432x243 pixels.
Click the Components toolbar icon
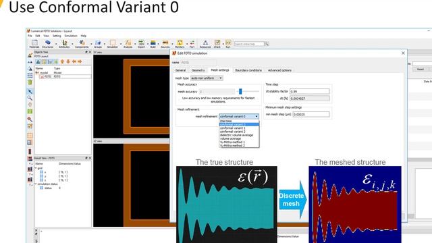coord(82,43)
